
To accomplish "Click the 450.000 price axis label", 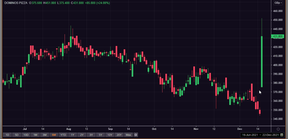I will [278, 20].
